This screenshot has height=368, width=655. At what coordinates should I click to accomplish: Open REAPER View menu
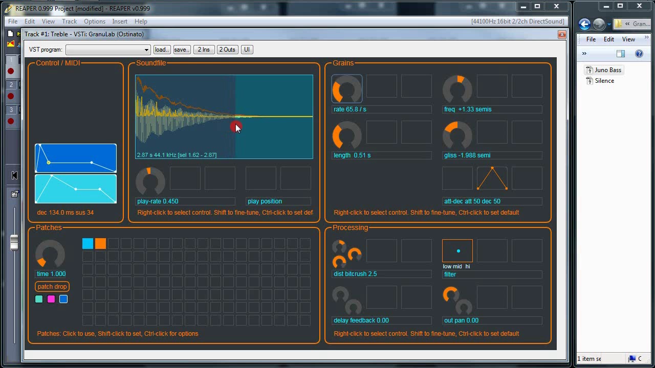[x=48, y=21]
